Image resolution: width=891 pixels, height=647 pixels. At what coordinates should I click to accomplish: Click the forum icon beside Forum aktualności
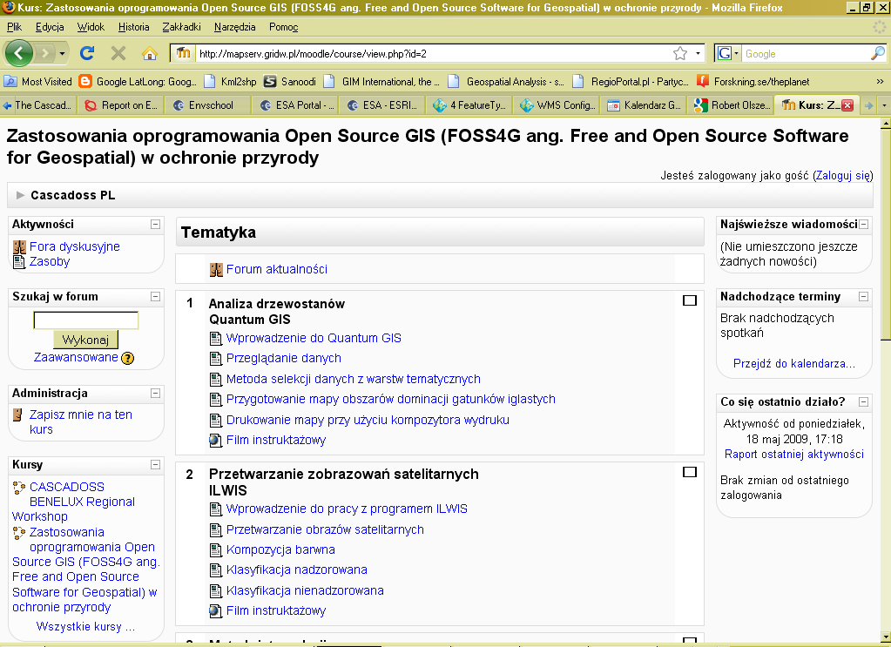216,269
